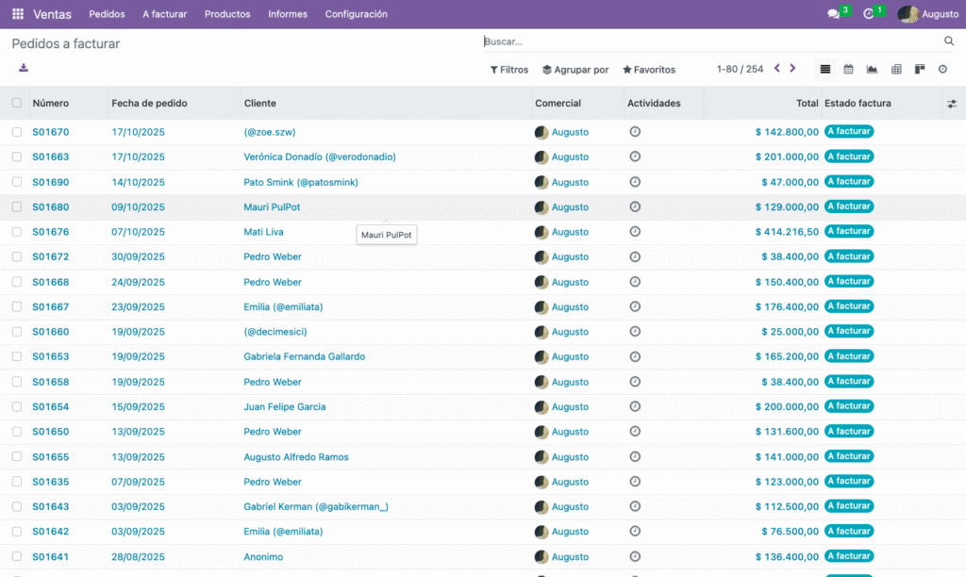Image resolution: width=966 pixels, height=577 pixels.
Task: Select the checkbox for order S01653
Action: 17,356
